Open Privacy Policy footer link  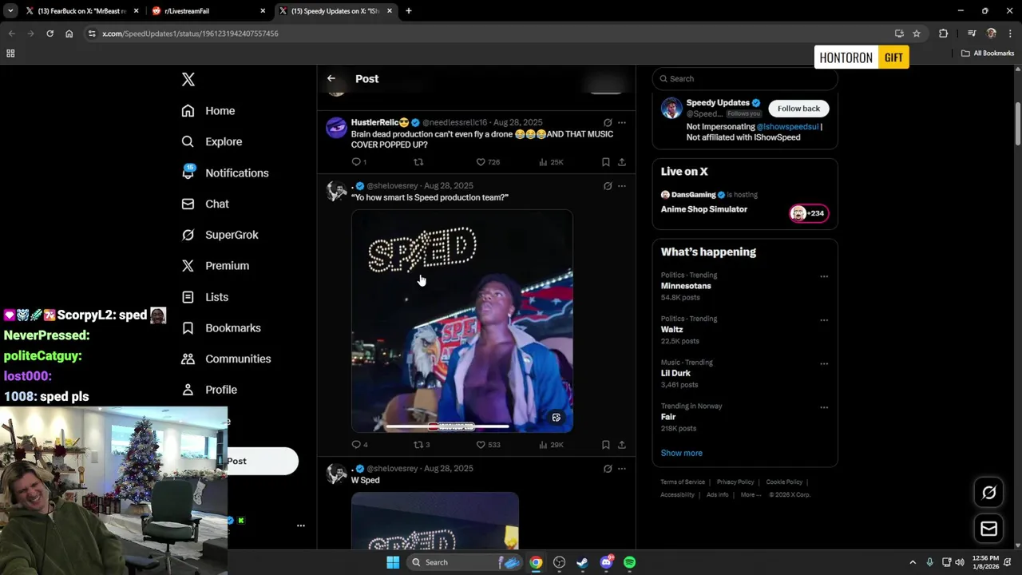point(735,482)
